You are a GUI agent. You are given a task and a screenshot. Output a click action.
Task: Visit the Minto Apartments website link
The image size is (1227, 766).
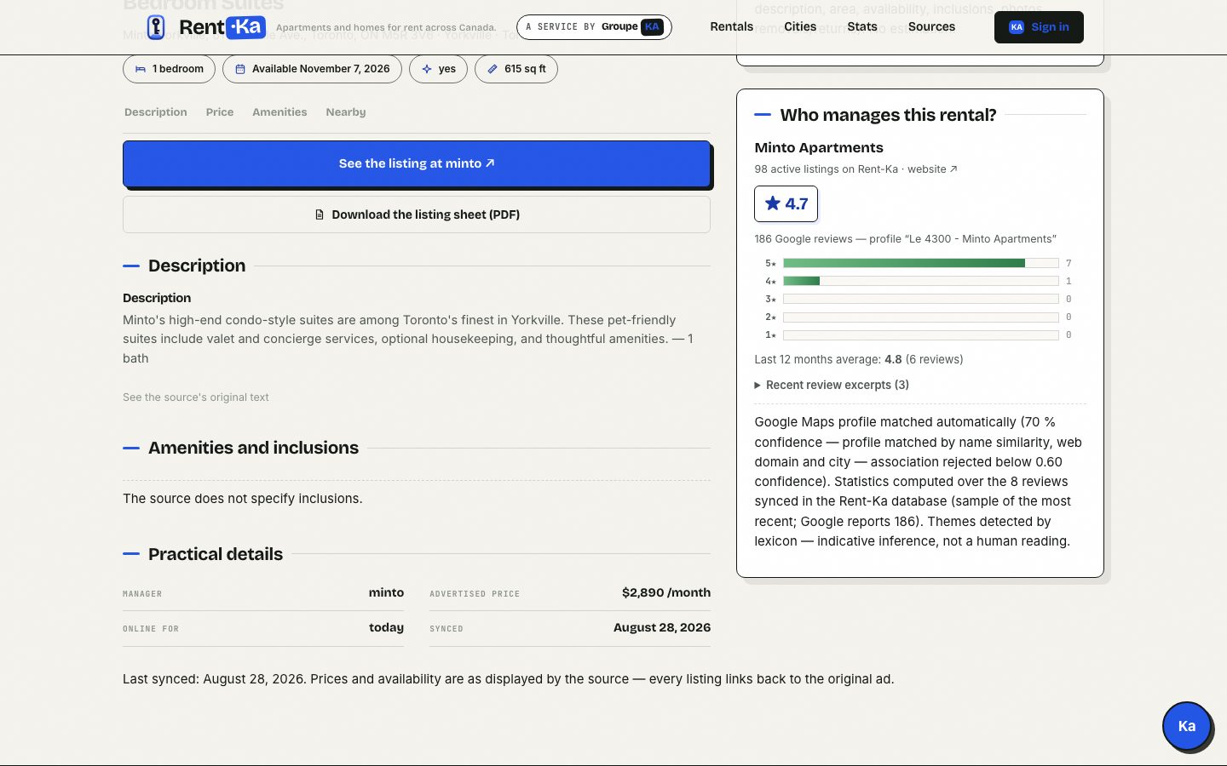(x=932, y=169)
